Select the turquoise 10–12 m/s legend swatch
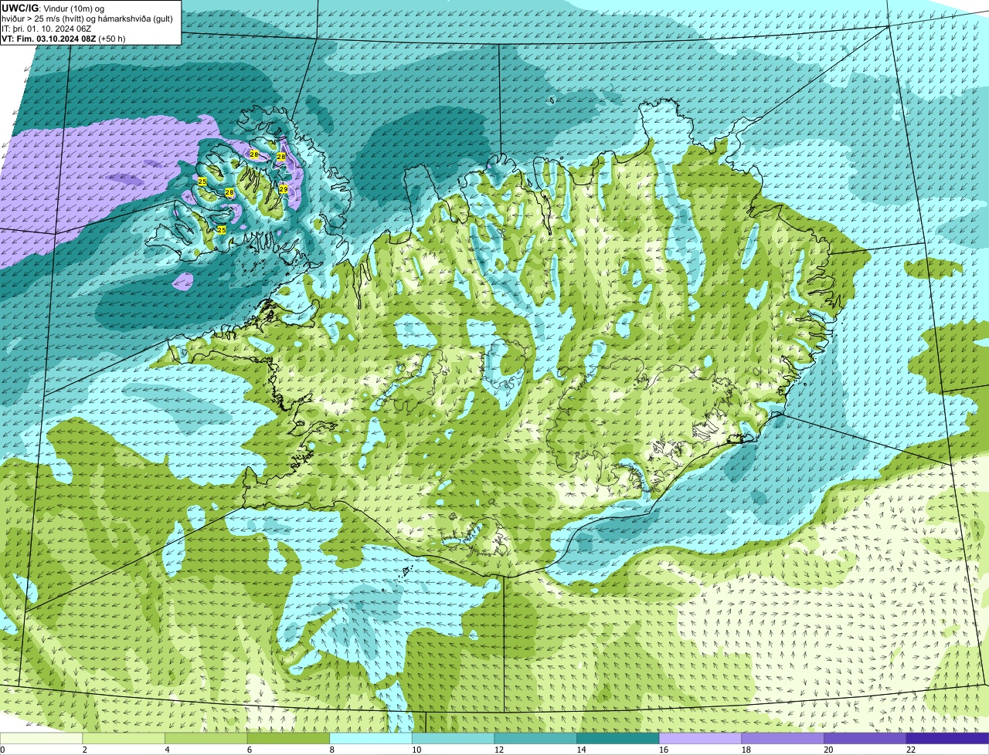This screenshot has height=755, width=989. [453, 739]
